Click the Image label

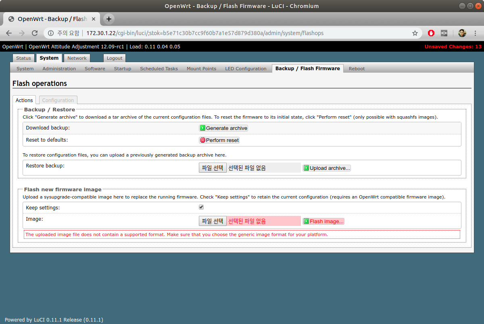coord(34,219)
